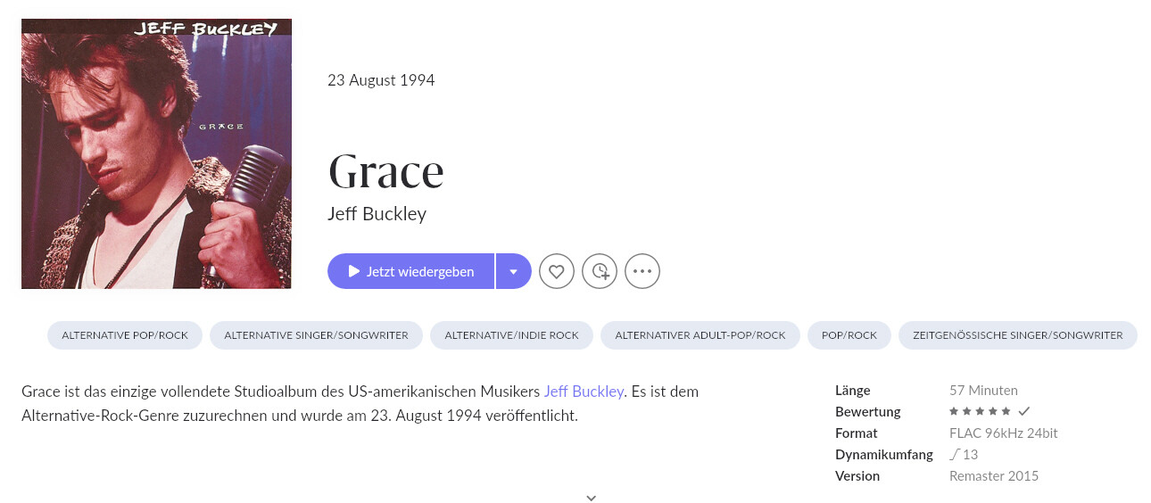
Task: Select the Alternative Singer/Songwriter tag
Action: tap(316, 335)
